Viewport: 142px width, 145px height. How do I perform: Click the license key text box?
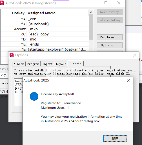tap(18, 92)
